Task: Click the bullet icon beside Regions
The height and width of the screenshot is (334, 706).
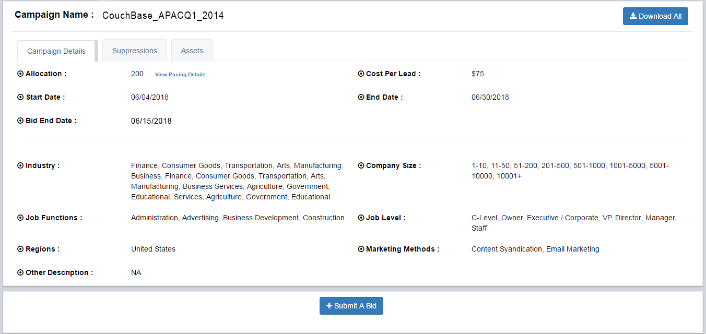Action: coord(20,249)
